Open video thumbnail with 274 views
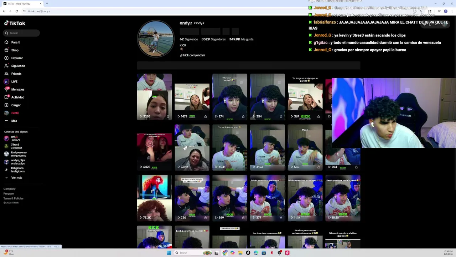Screen dimensions: 456x257 pyautogui.click(x=230, y=97)
